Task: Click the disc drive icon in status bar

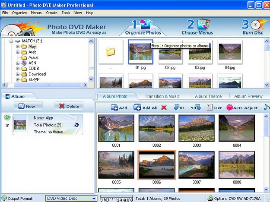Action: point(210,198)
